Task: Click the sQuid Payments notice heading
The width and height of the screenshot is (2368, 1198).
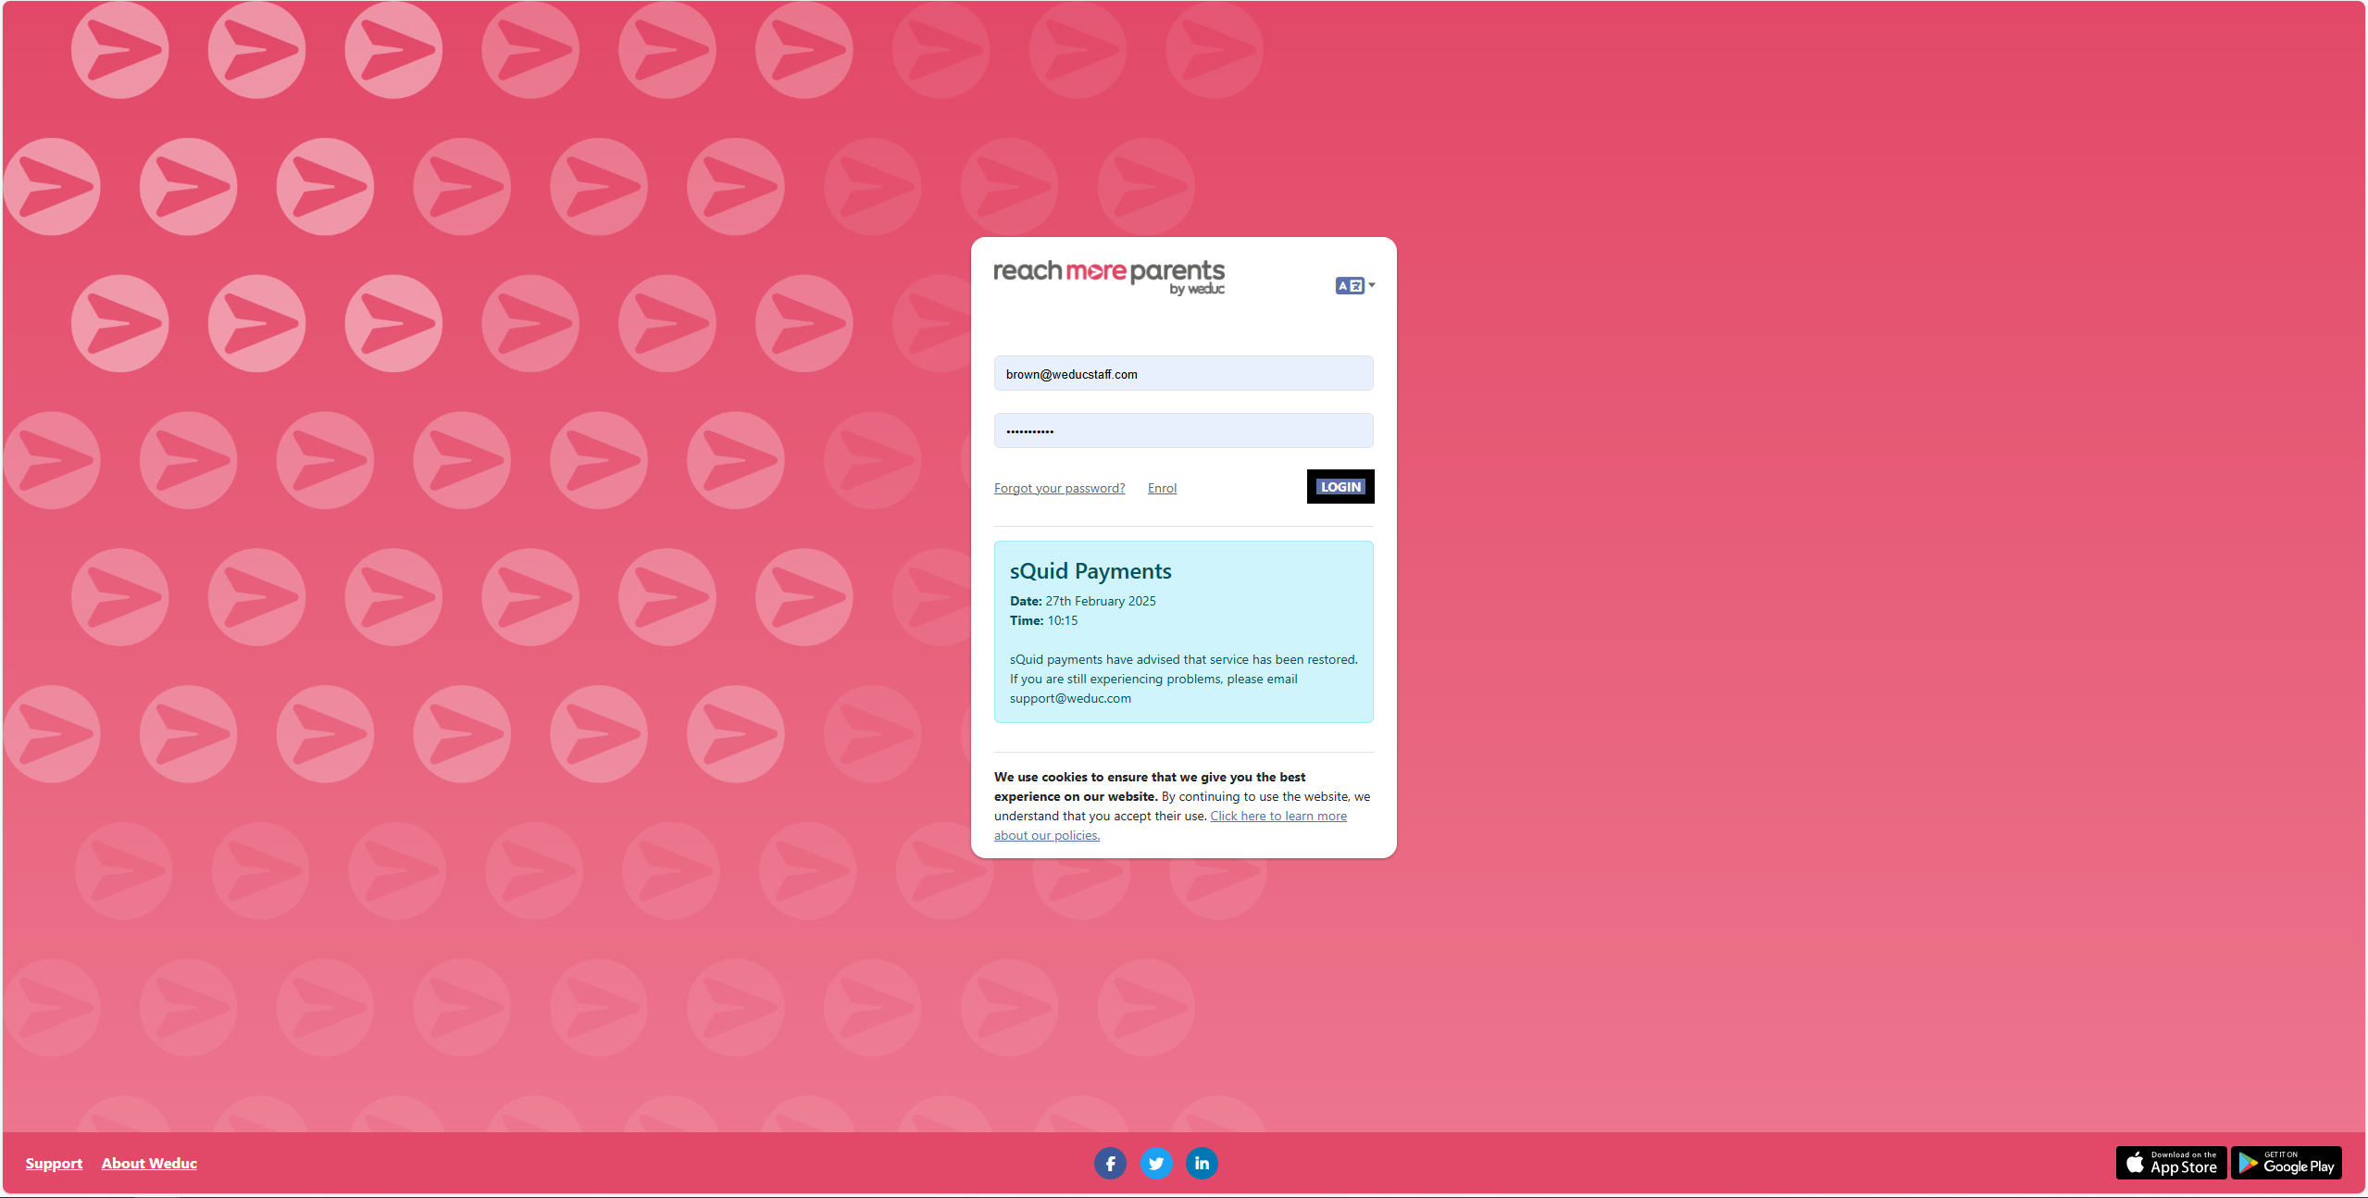Action: click(1090, 571)
